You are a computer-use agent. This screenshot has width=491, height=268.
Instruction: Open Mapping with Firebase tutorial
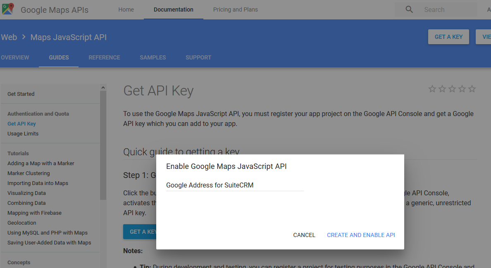(34, 213)
